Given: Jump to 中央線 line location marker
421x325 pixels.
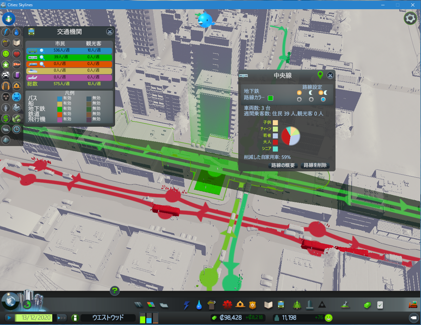Looking at the screenshot, I should tap(320, 75).
